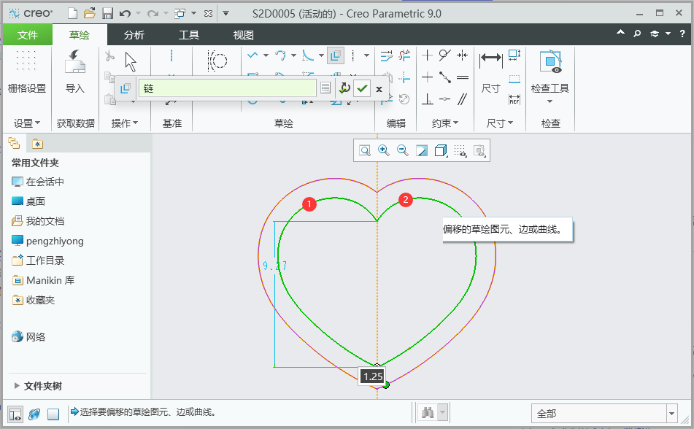
Task: Click the Save icon in quick access toolbar
Action: pyautogui.click(x=107, y=13)
